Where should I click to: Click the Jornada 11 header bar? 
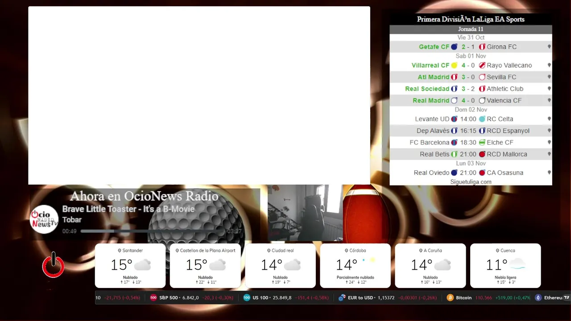click(471, 29)
